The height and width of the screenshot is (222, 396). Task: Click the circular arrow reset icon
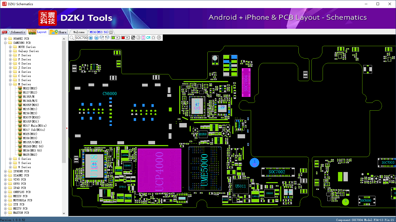click(159, 38)
